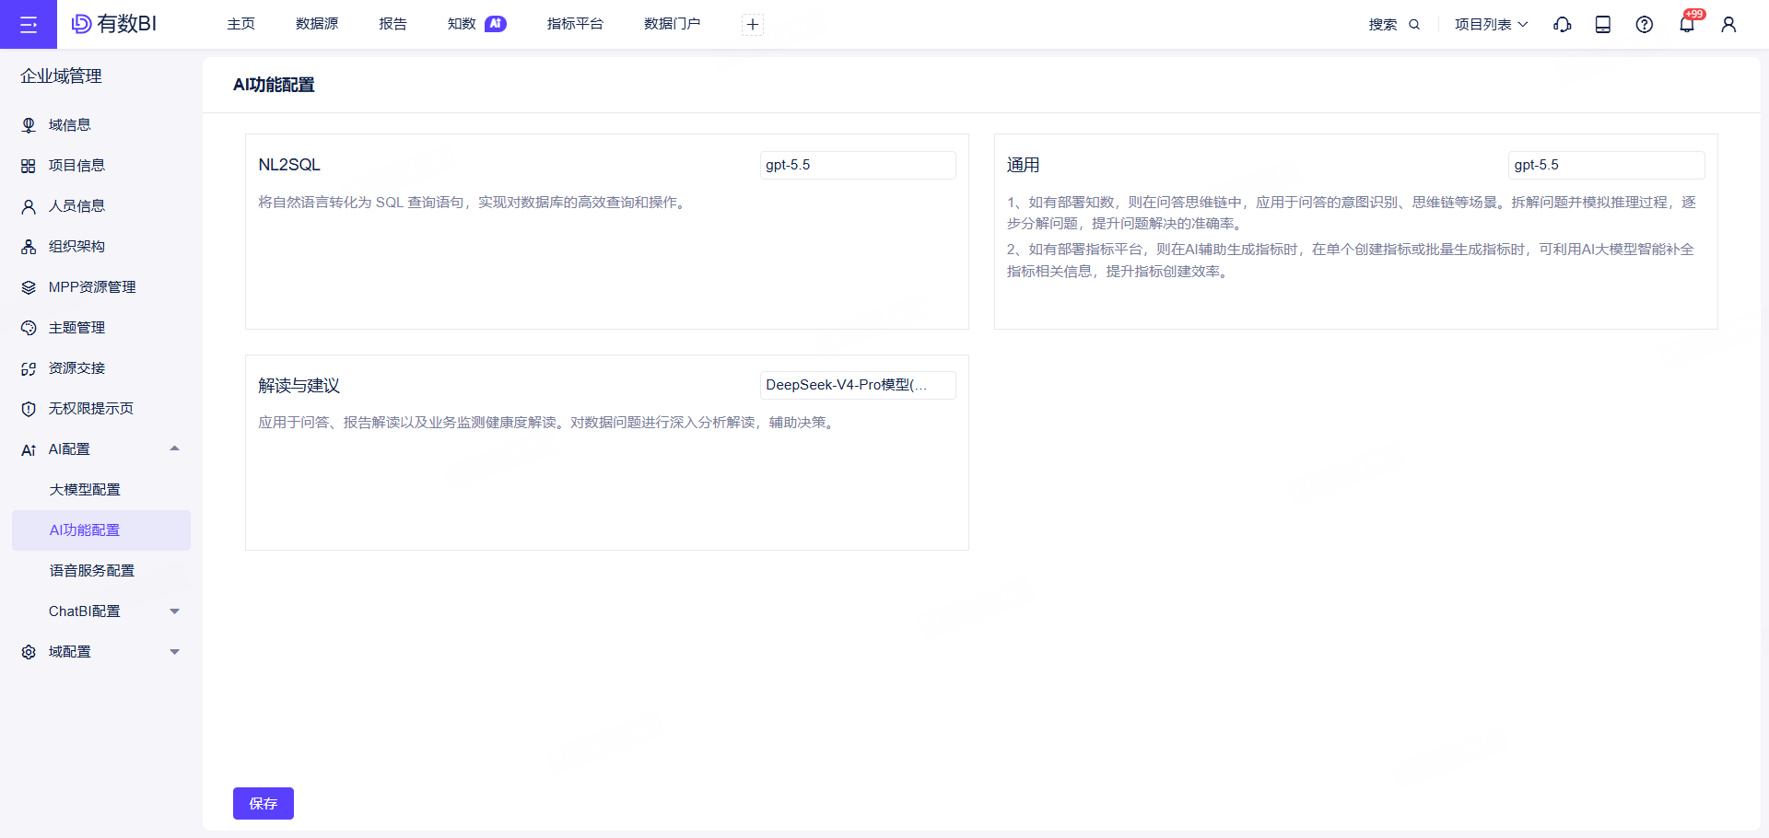Open the notifications bell icon
The image size is (1769, 838).
coord(1687,25)
